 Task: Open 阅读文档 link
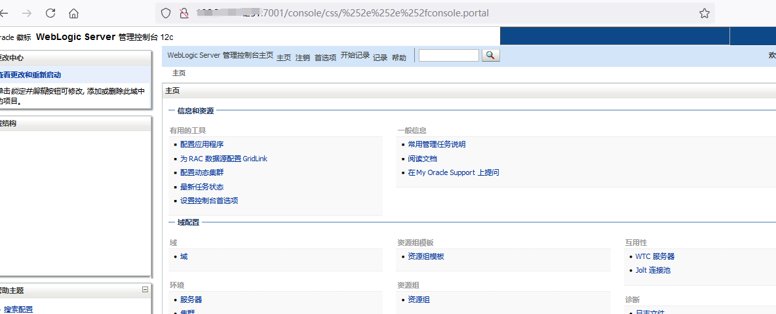tap(423, 159)
